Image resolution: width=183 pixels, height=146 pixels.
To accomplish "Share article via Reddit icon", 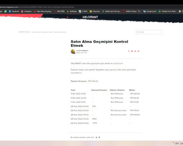I will pos(135,51).
